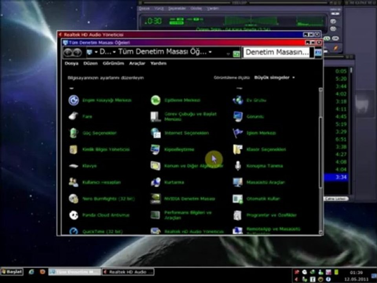Open Panda Cloud Antivirus item

pyautogui.click(x=99, y=215)
